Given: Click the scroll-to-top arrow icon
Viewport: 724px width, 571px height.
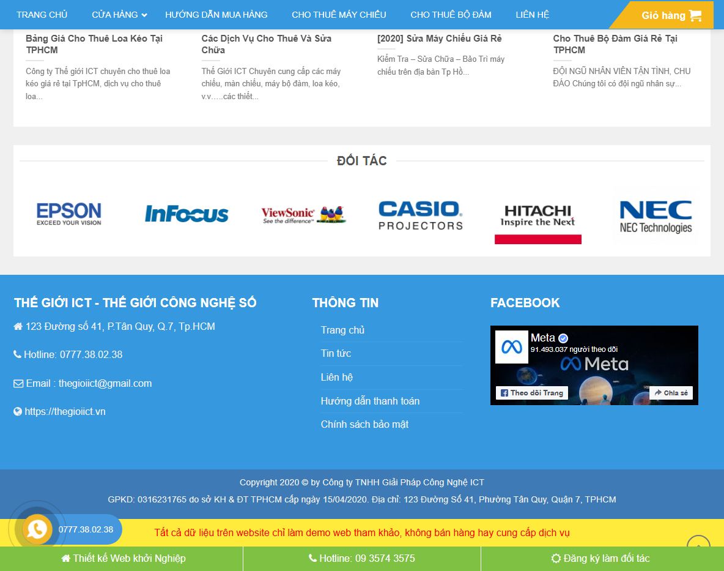Looking at the screenshot, I should (x=698, y=542).
